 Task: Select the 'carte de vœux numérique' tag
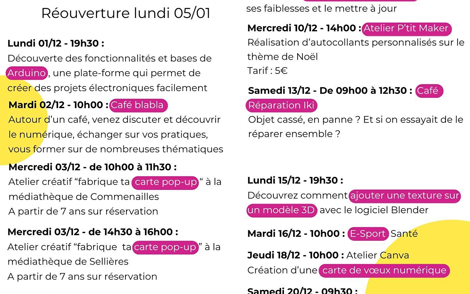coord(384,270)
